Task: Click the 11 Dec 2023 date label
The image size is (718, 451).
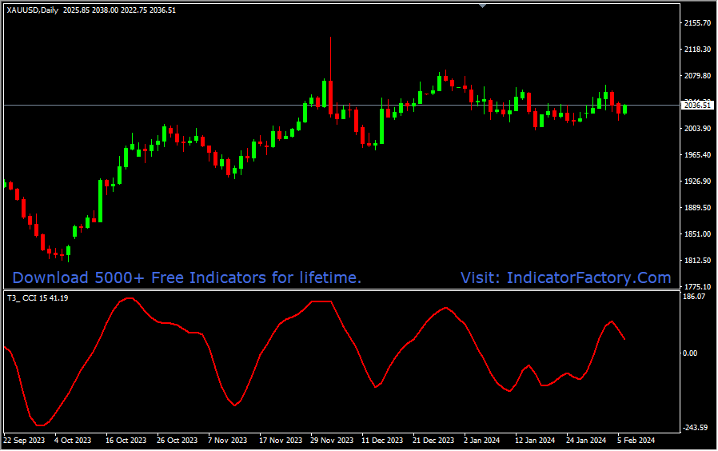Action: [x=382, y=441]
